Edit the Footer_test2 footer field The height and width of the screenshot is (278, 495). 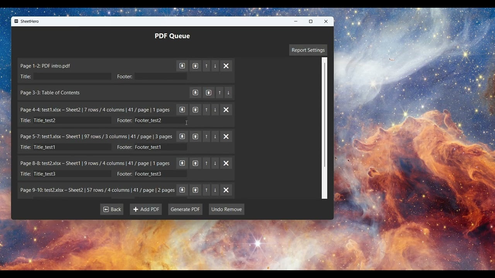[160, 120]
